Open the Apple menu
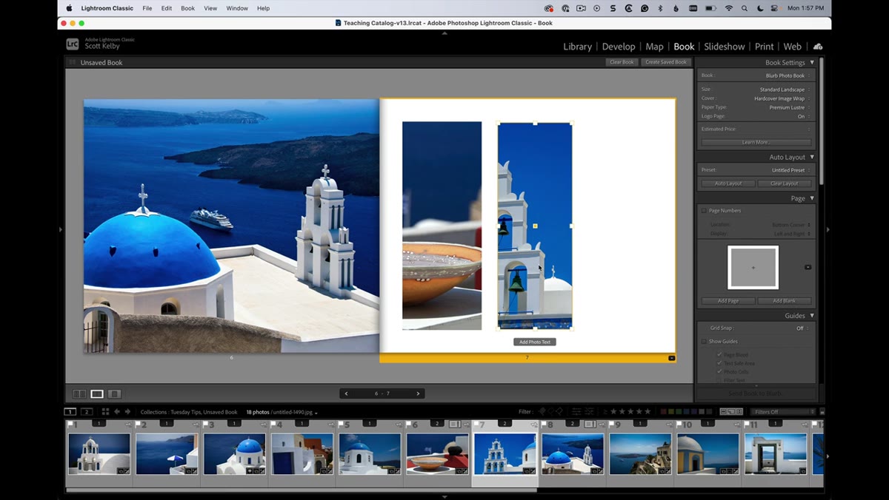The height and width of the screenshot is (500, 889). (x=69, y=8)
